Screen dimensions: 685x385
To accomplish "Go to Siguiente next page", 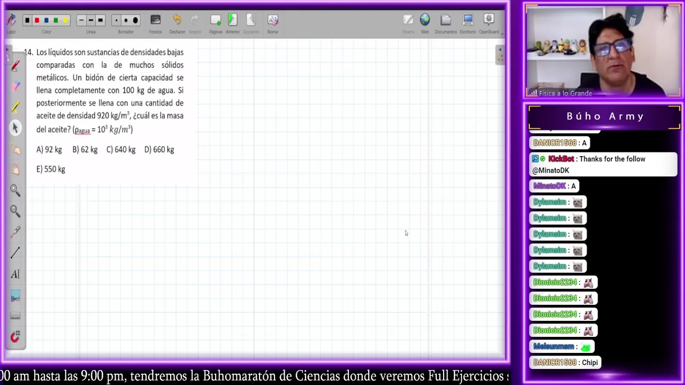I will [251, 24].
